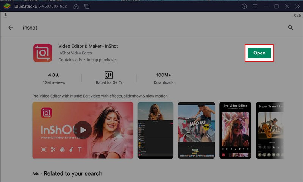
Task: Open the skateboarder "wow" screenshot
Action: pyautogui.click(x=196, y=130)
